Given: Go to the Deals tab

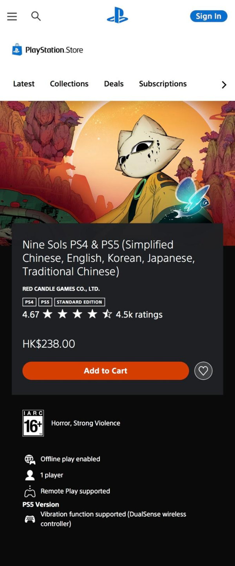Looking at the screenshot, I should (114, 84).
